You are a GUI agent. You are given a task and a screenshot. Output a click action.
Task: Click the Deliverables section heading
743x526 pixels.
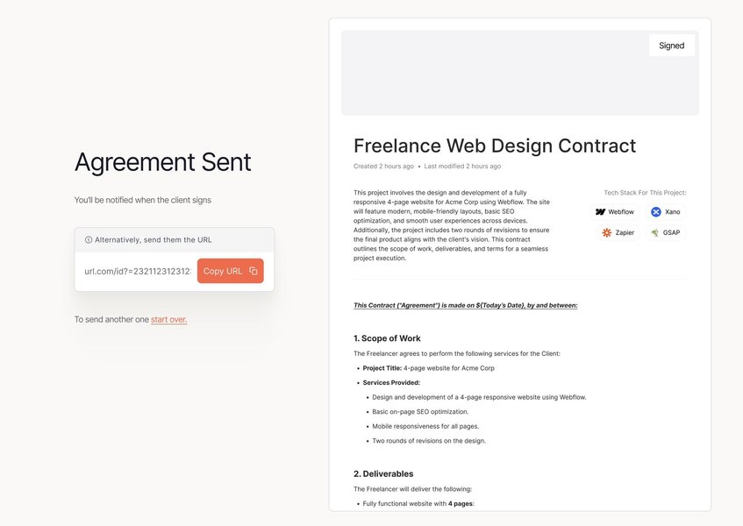(383, 474)
